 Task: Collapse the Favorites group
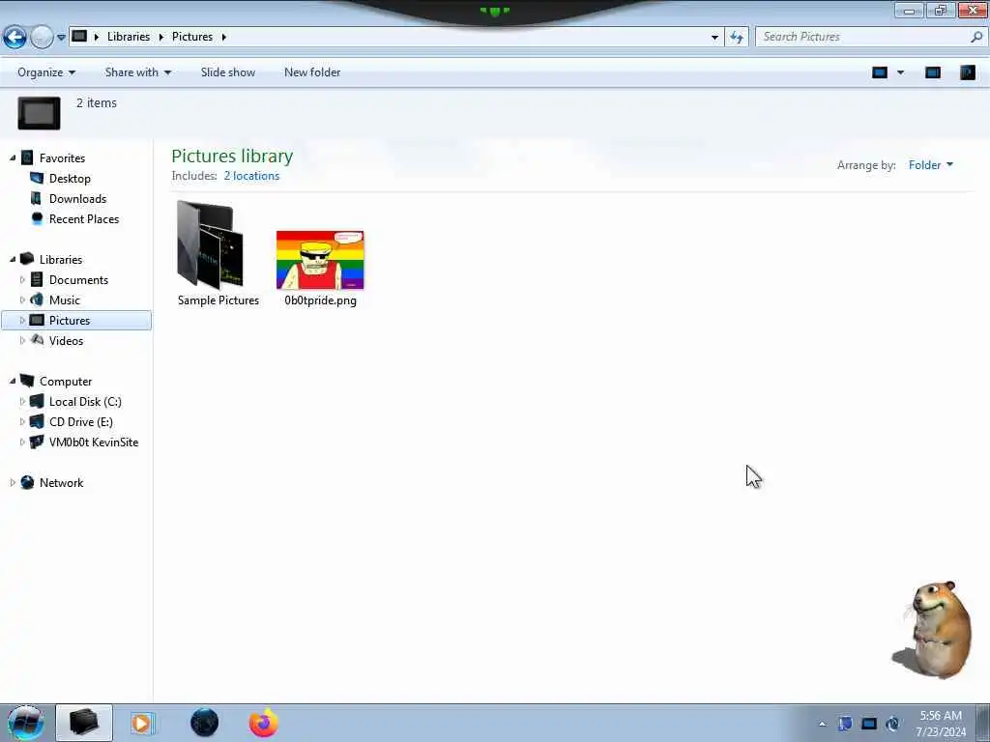(13, 158)
